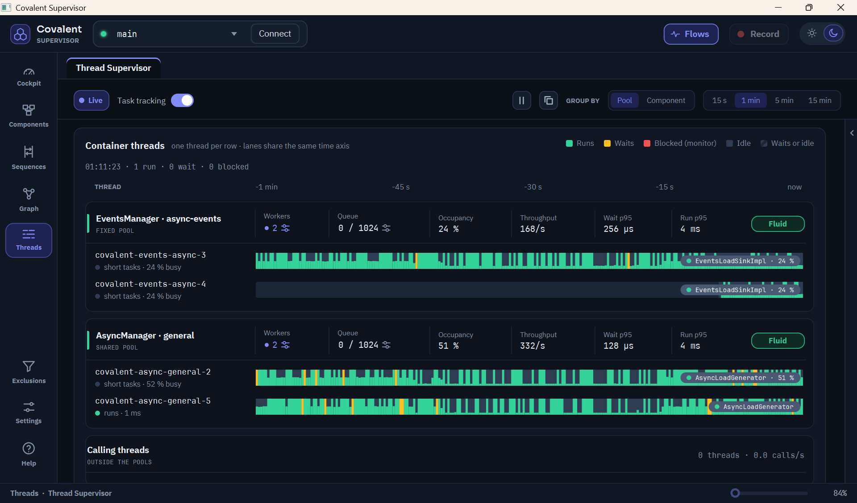Click the covalent-events-async-3 timeline lane
This screenshot has width=857, height=503.
pyautogui.click(x=529, y=261)
